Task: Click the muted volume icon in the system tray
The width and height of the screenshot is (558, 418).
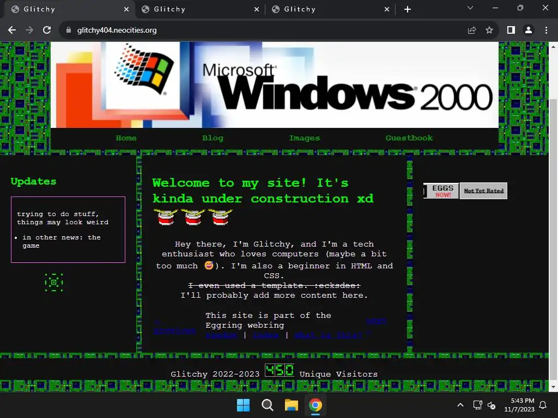Action: pos(492,405)
